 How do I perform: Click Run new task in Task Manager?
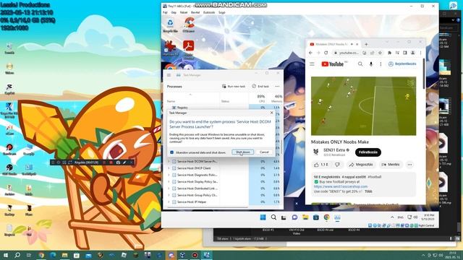tap(234, 87)
